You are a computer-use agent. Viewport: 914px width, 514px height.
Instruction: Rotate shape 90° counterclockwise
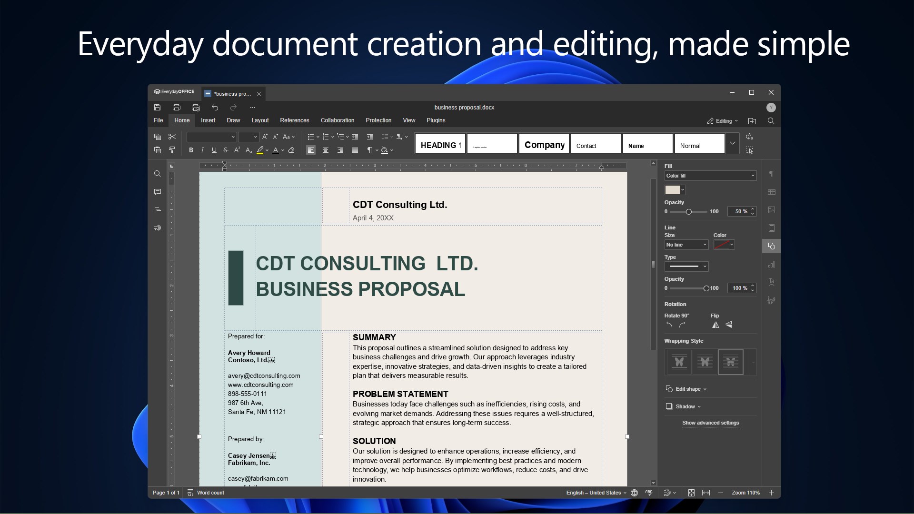[669, 325]
